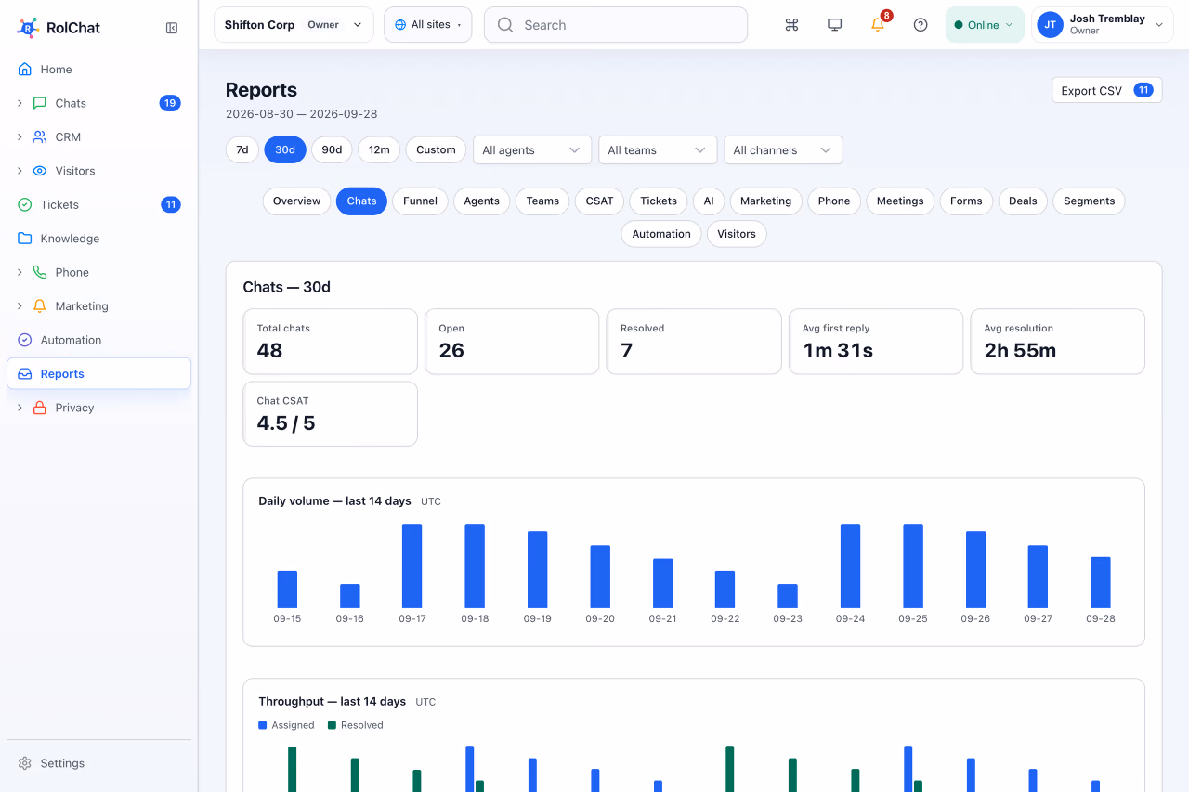Expand the Chats sidebar section chevron
Viewport: 1189px width, 792px height.
20,103
